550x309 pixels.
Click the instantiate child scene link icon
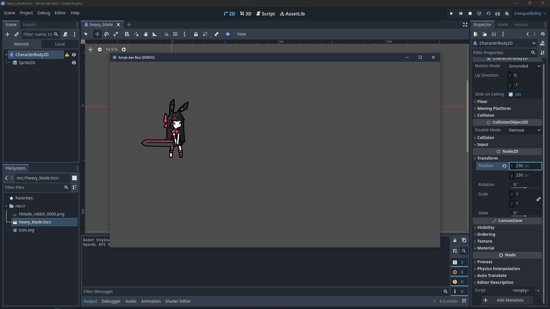(x=17, y=34)
